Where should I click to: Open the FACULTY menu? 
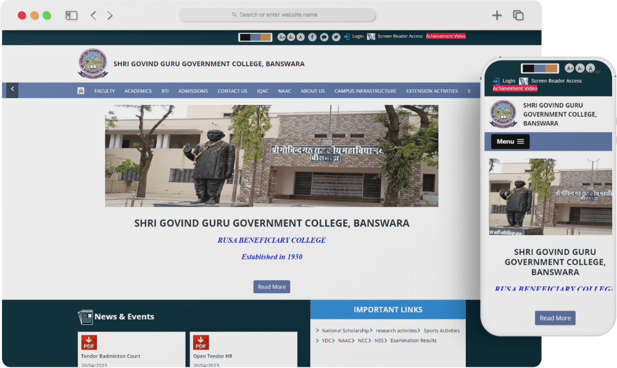[x=105, y=91]
